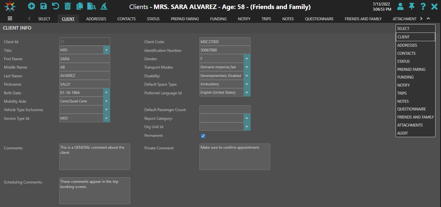Click the user profile icon
Screen dimensions: 441x207
pyautogui.click(x=400, y=6)
